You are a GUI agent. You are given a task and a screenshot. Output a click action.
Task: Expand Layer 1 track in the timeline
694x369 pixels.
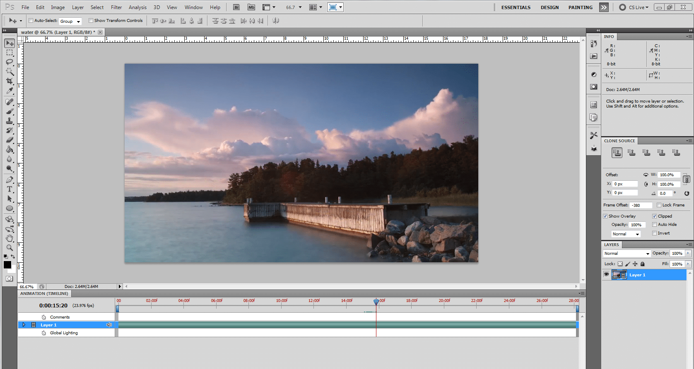(x=24, y=325)
